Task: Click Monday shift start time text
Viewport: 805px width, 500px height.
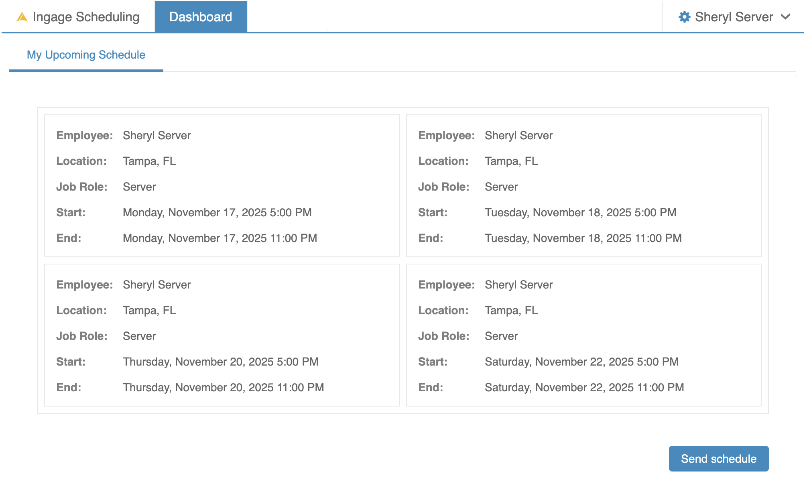Action: 217,213
